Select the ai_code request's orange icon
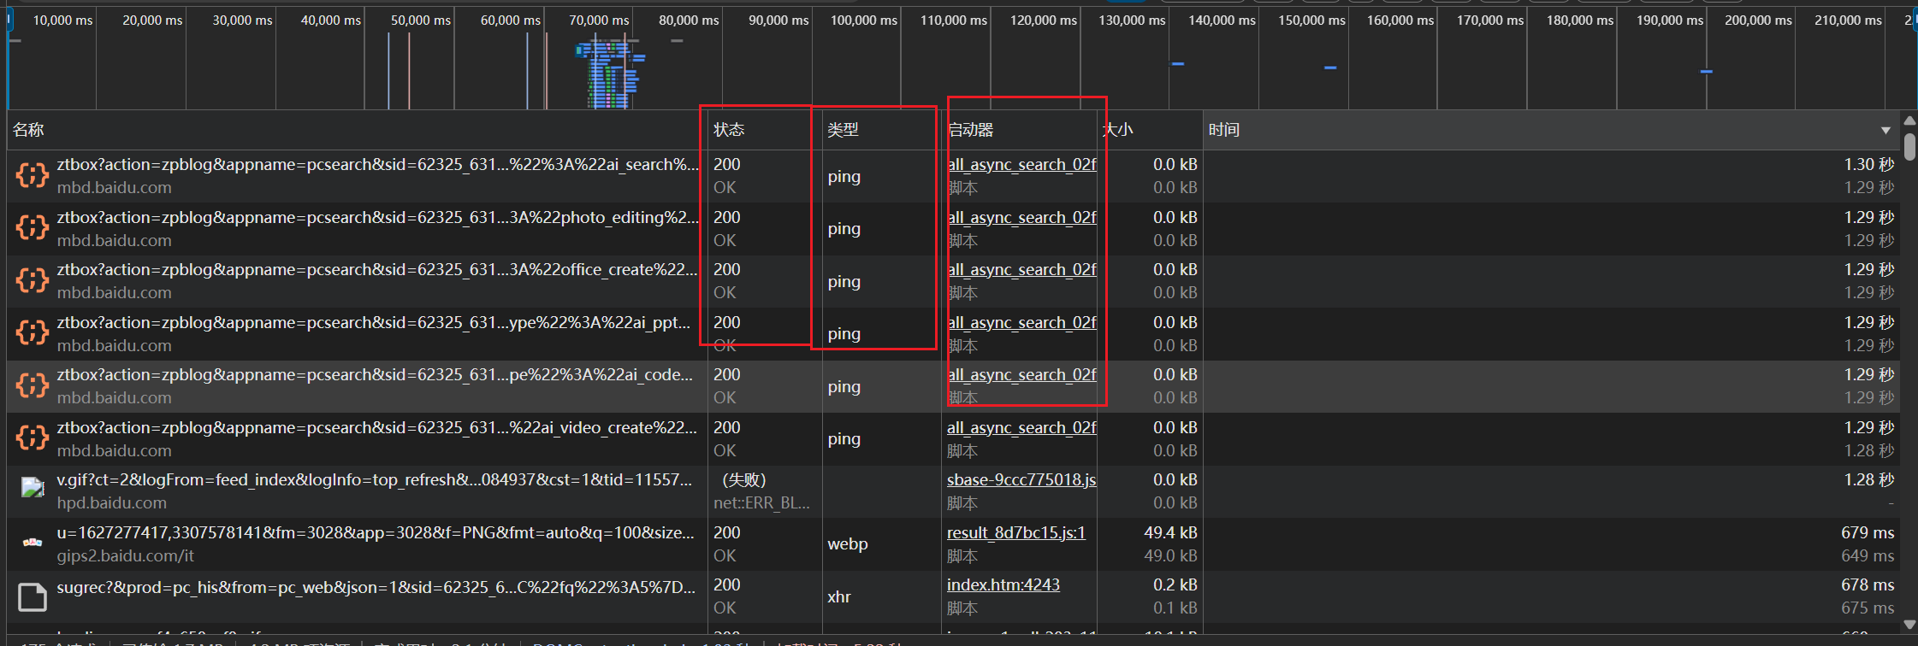The image size is (1918, 646). [33, 386]
